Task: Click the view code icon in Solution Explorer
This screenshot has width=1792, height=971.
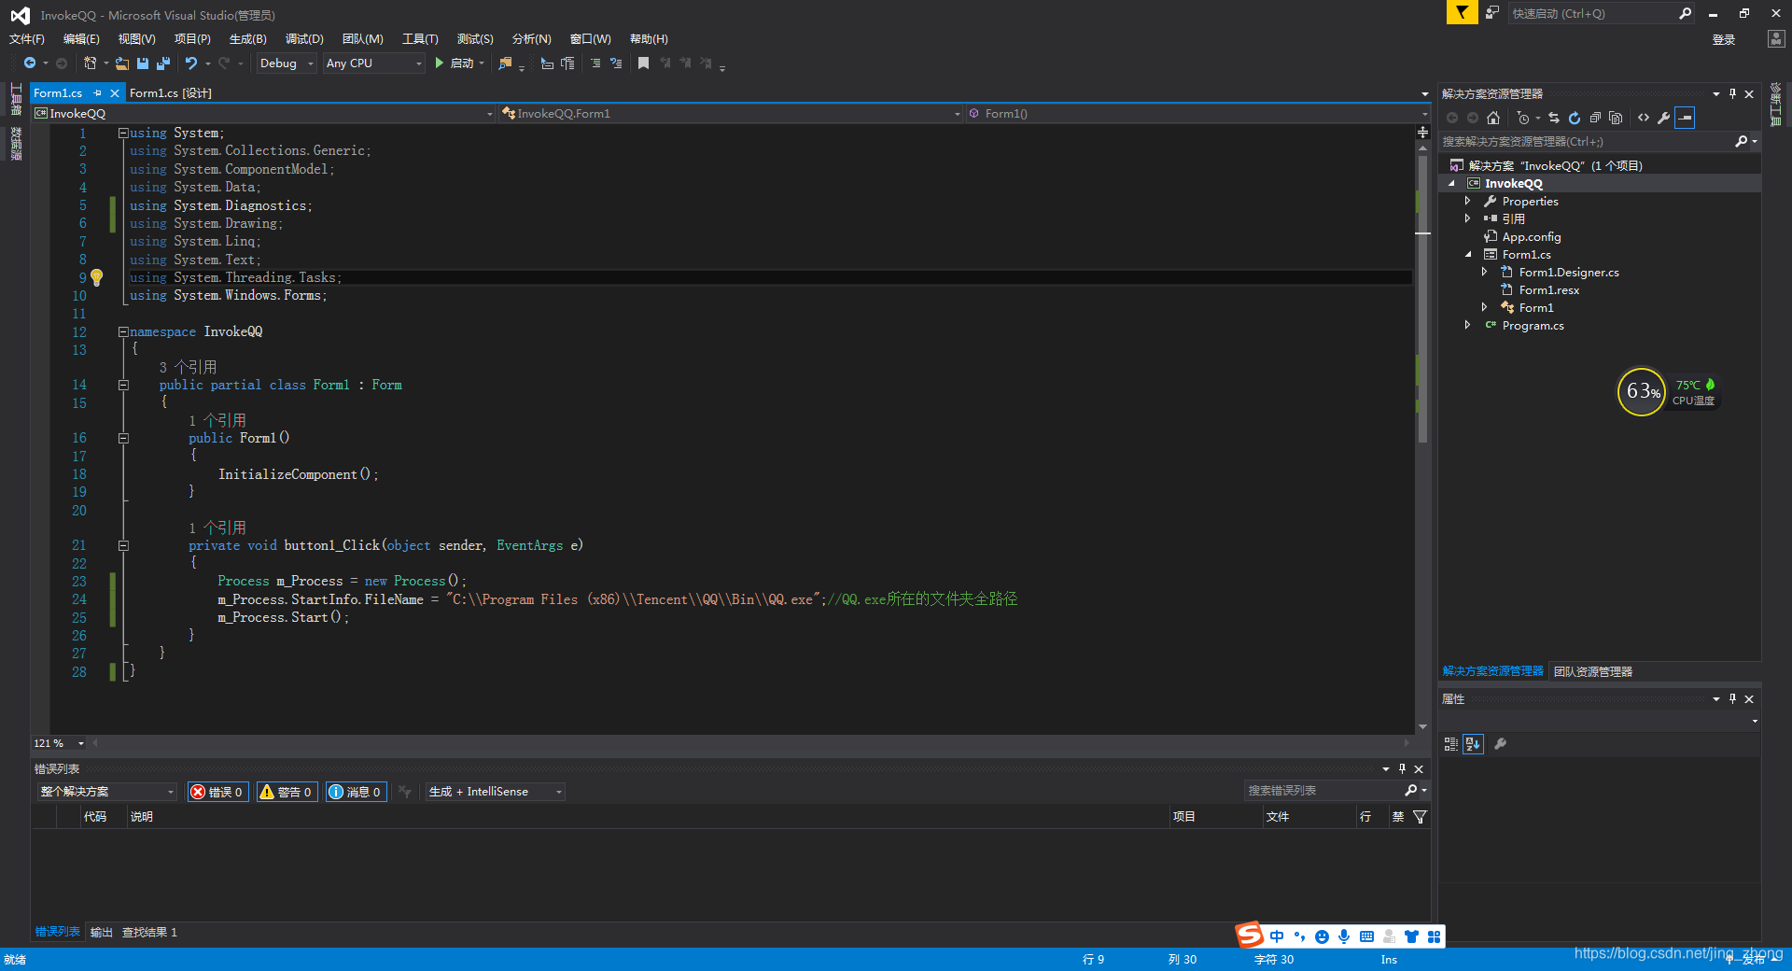Action: (1644, 118)
